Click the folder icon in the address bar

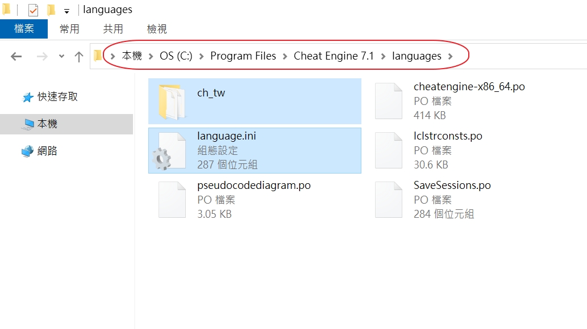click(98, 56)
